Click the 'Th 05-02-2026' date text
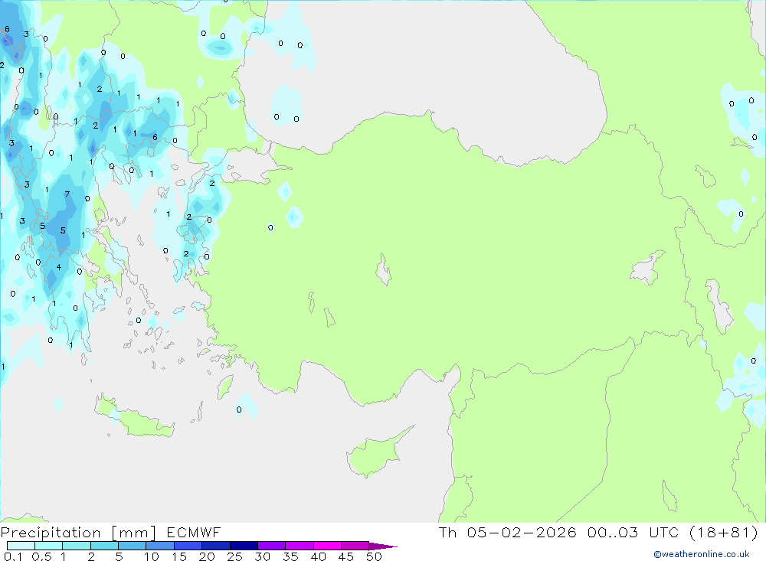This screenshot has width=766, height=561. 508,532
